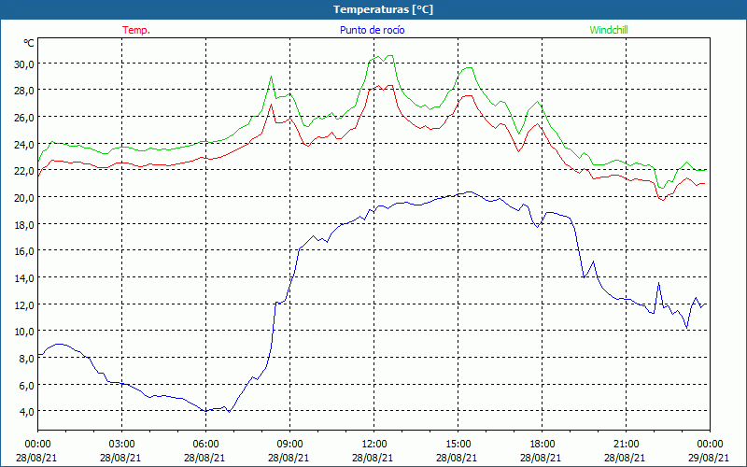Click the °C unit label on the y-axis
This screenshot has width=747, height=467.
(x=29, y=43)
